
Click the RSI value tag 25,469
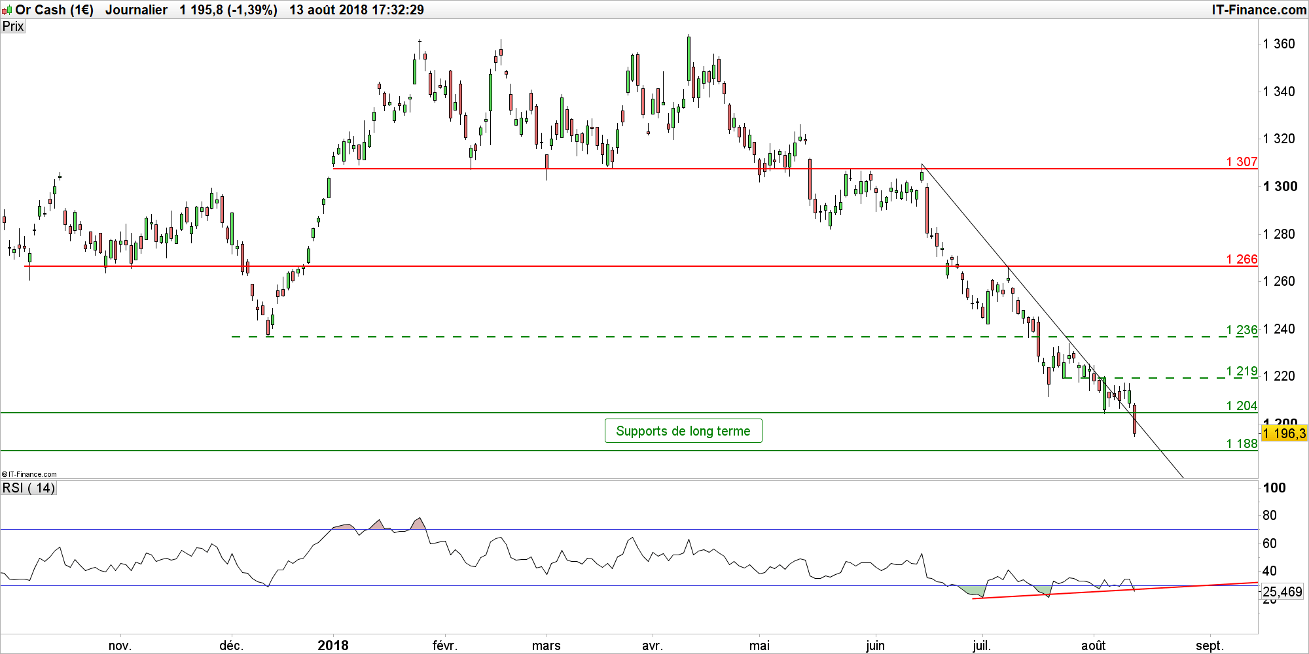click(1282, 592)
